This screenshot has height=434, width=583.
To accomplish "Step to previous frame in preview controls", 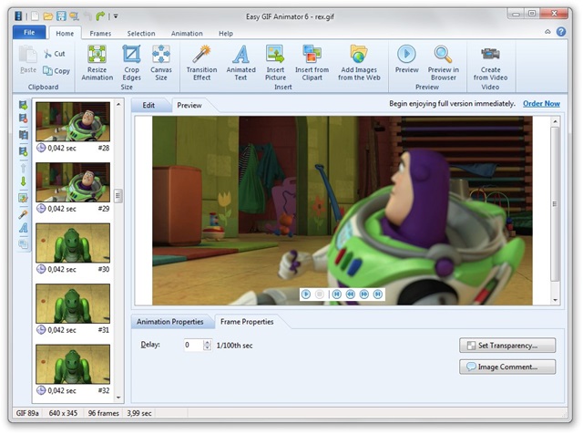I will [350, 294].
